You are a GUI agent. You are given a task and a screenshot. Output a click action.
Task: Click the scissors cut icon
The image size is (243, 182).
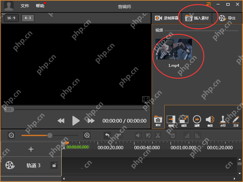pyautogui.click(x=158, y=136)
